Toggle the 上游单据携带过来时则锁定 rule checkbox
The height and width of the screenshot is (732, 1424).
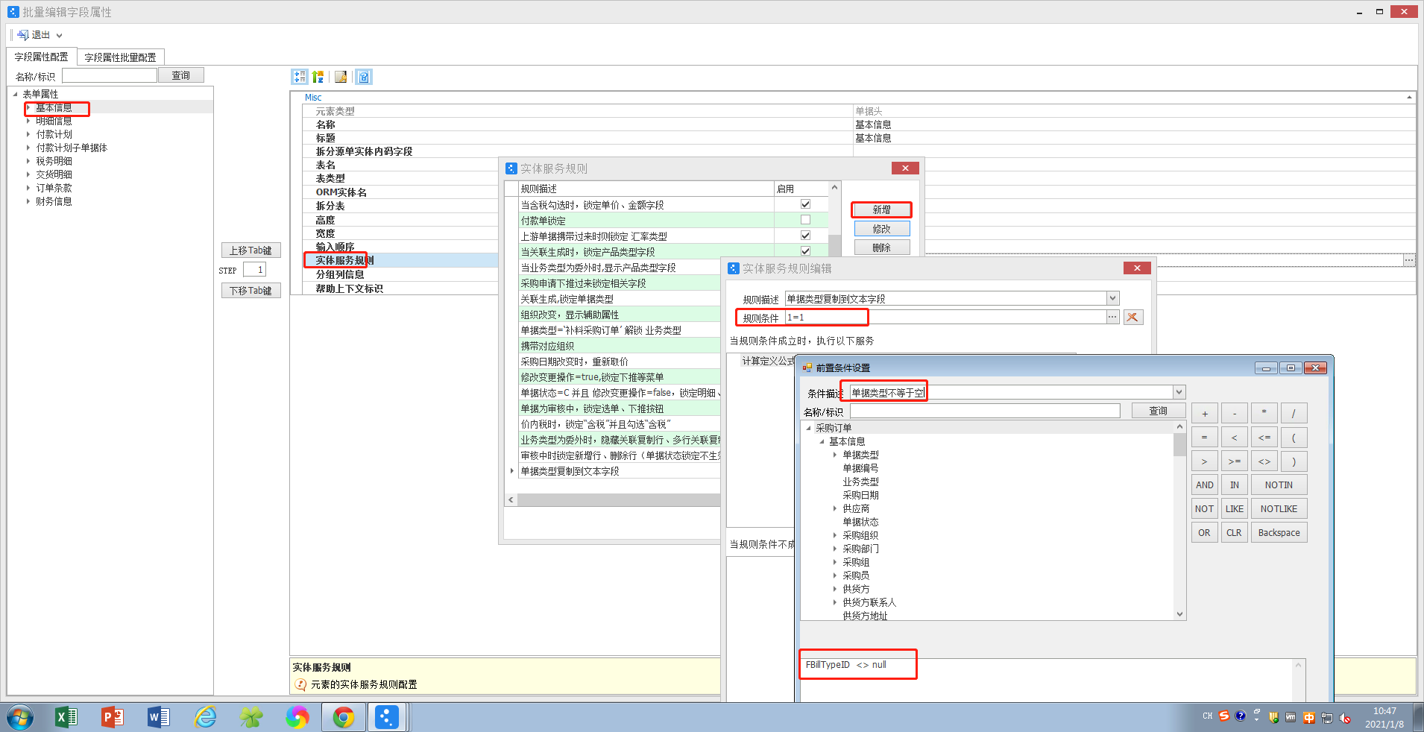805,236
